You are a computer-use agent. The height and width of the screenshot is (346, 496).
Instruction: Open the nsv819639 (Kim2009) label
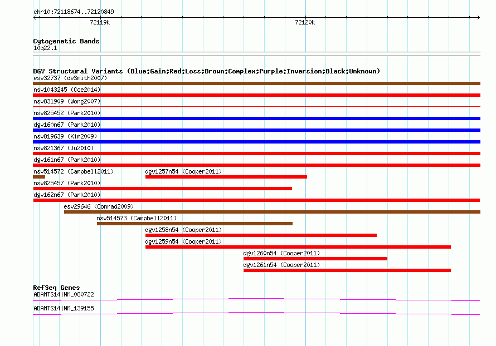[x=65, y=136]
